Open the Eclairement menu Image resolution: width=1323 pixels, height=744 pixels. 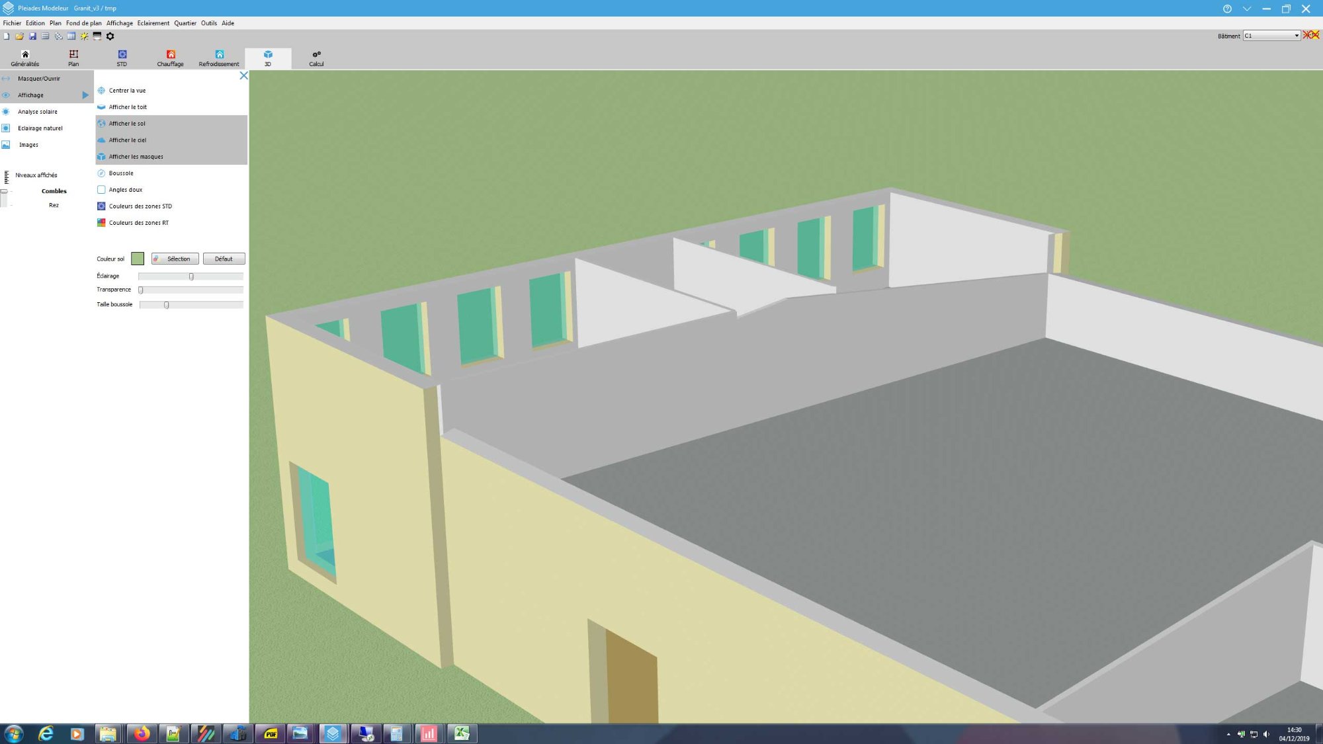click(x=153, y=23)
